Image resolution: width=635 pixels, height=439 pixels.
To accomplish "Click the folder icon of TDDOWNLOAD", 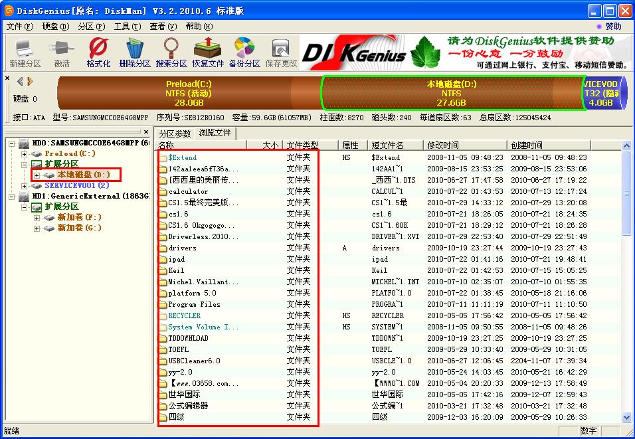I will [x=163, y=338].
